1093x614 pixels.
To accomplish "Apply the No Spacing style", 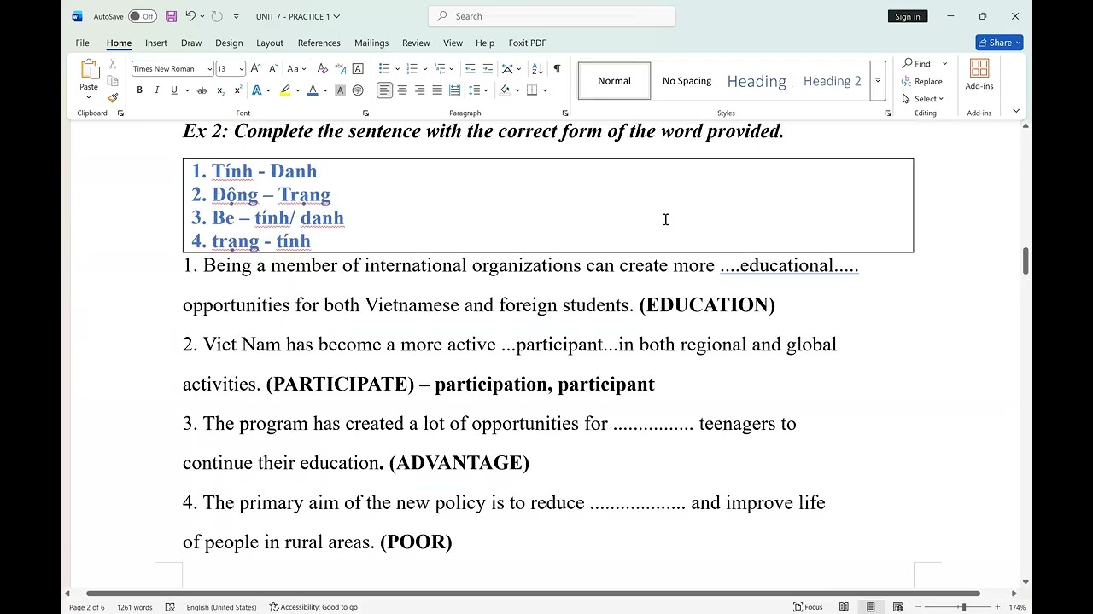I will (687, 81).
